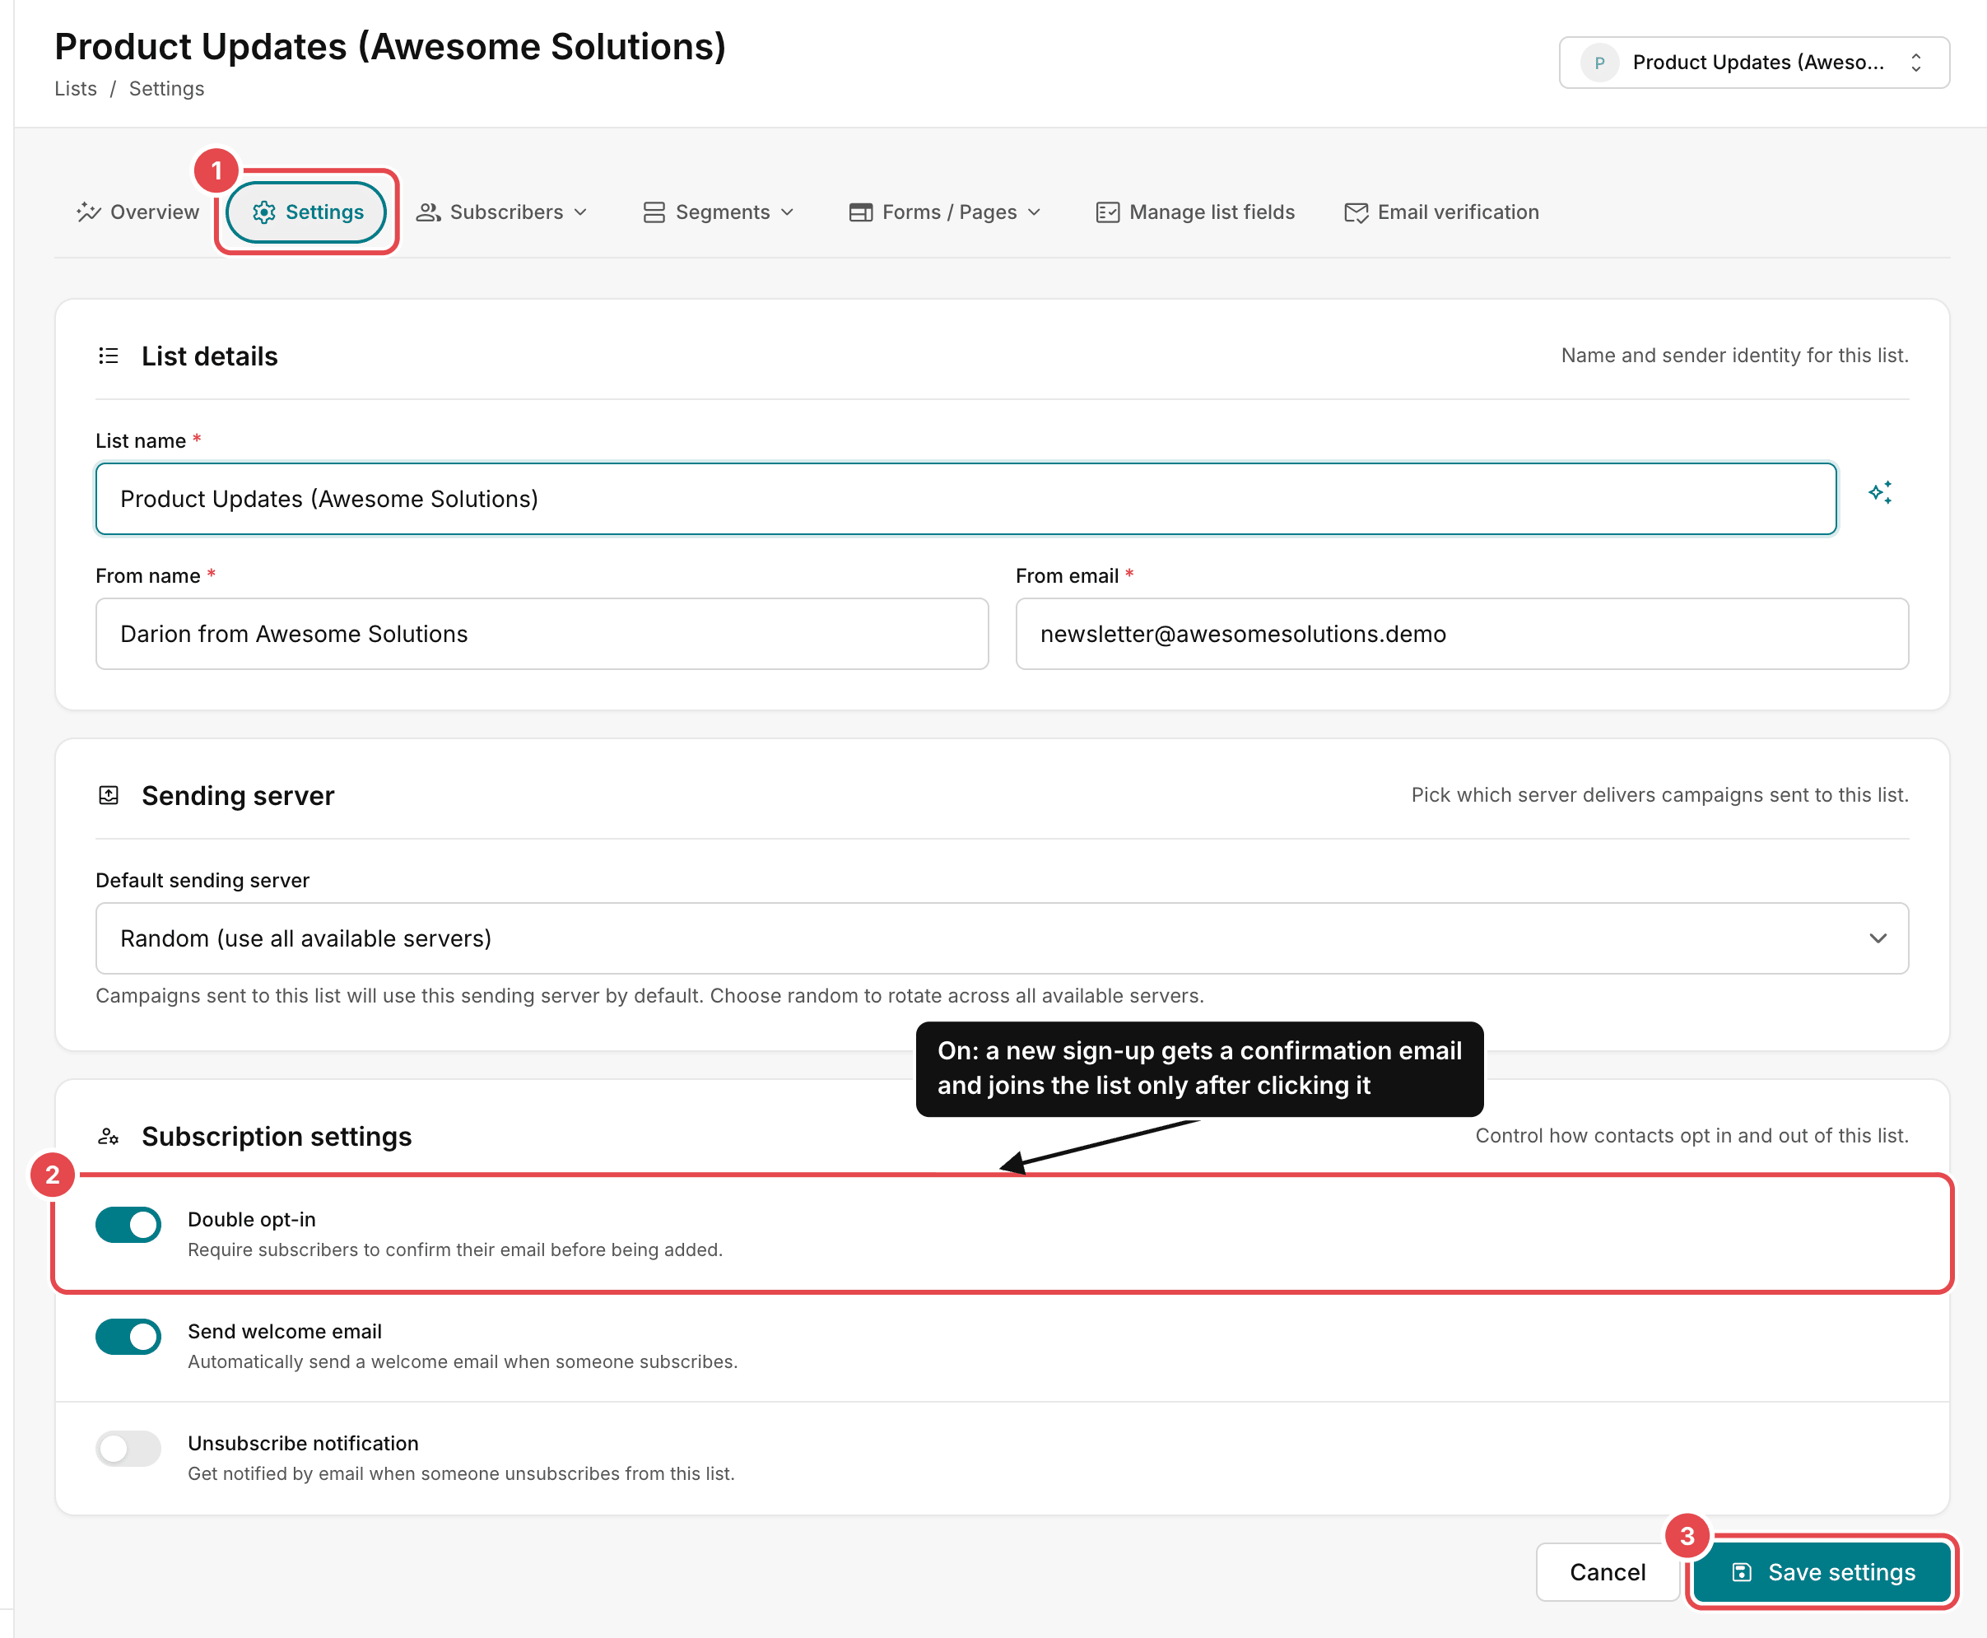Turn off Send welcome email switch
Screen dimensions: 1987x1638
128,1336
